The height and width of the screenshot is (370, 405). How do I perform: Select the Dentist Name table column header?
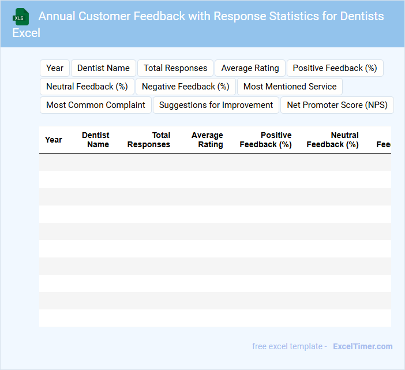tap(96, 140)
